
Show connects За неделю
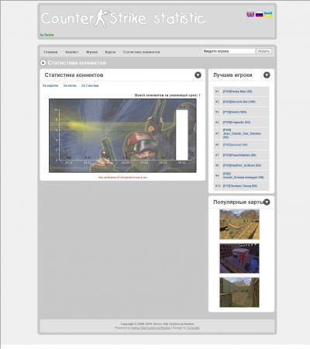(x=50, y=85)
